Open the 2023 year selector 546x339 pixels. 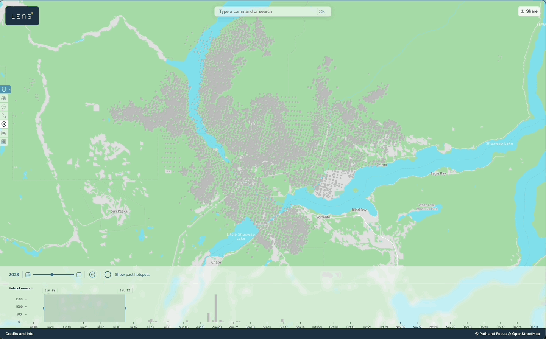tap(14, 275)
